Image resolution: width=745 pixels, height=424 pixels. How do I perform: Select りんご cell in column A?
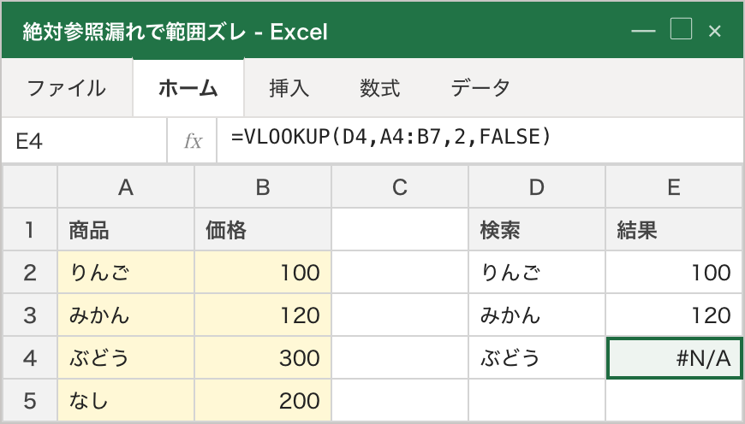126,272
